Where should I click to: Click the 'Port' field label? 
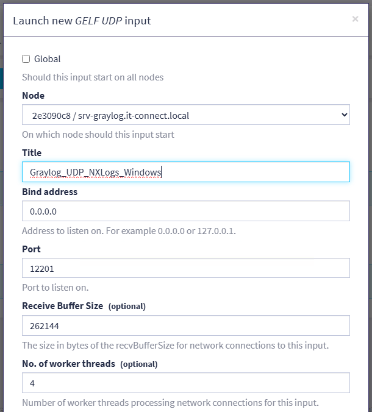click(31, 249)
